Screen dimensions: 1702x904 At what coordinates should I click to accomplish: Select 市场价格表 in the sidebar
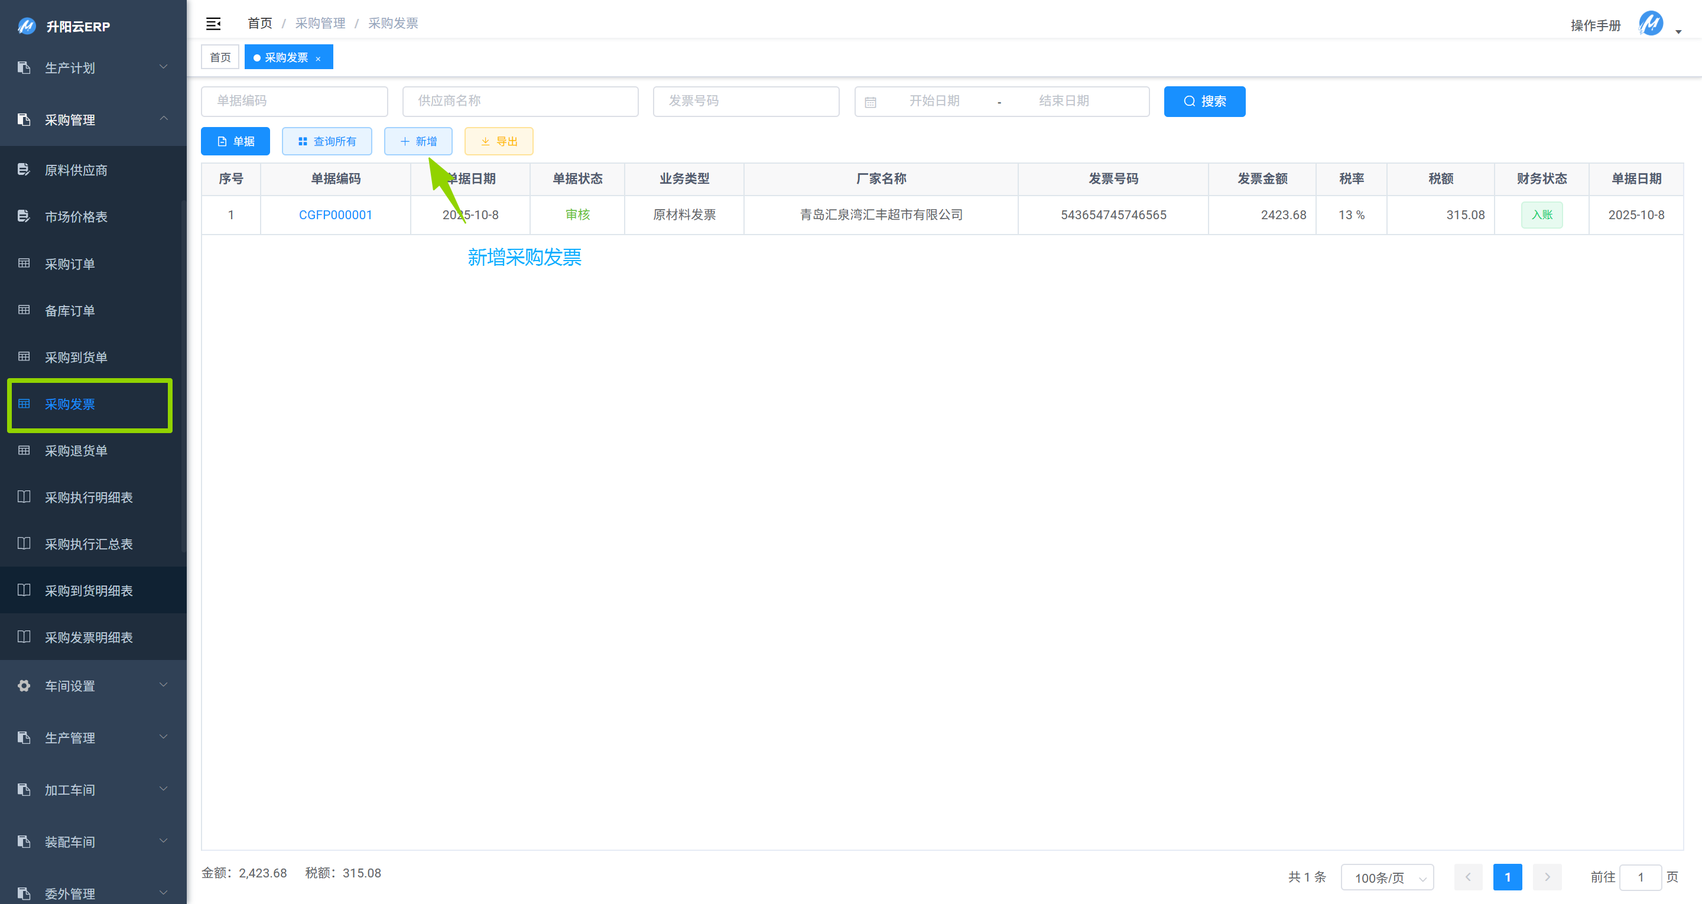(x=75, y=217)
